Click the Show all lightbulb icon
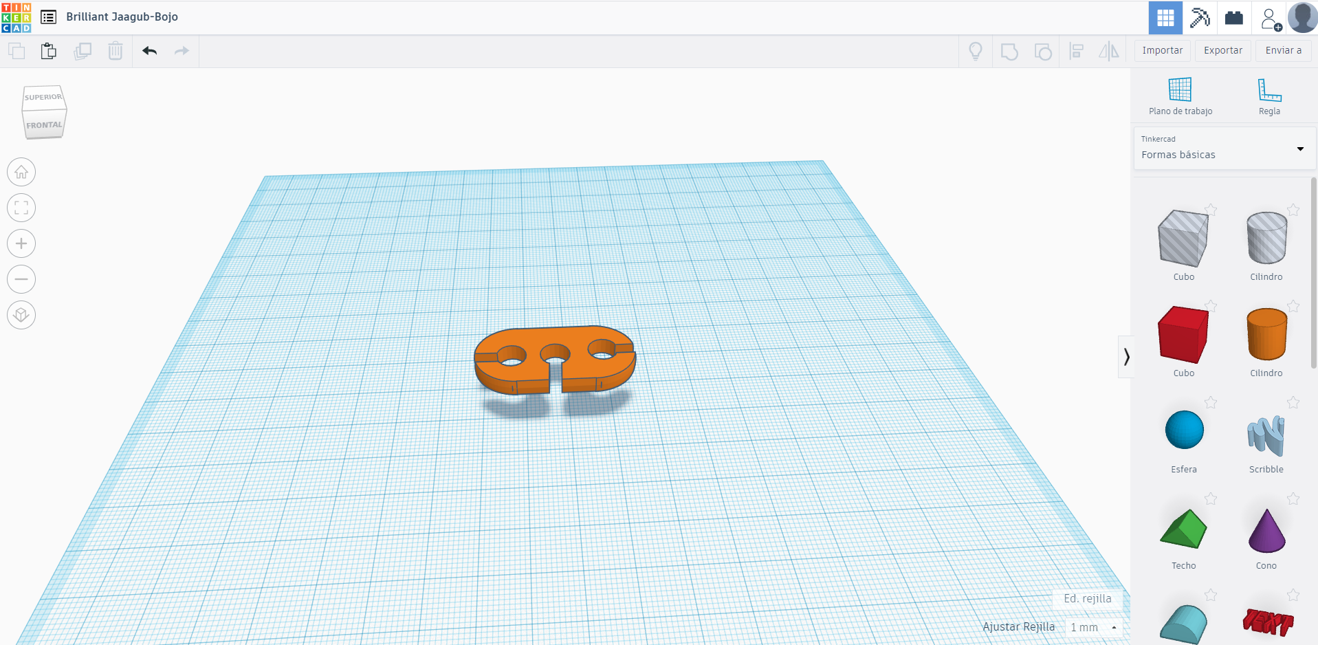Image resolution: width=1318 pixels, height=645 pixels. pos(976,51)
